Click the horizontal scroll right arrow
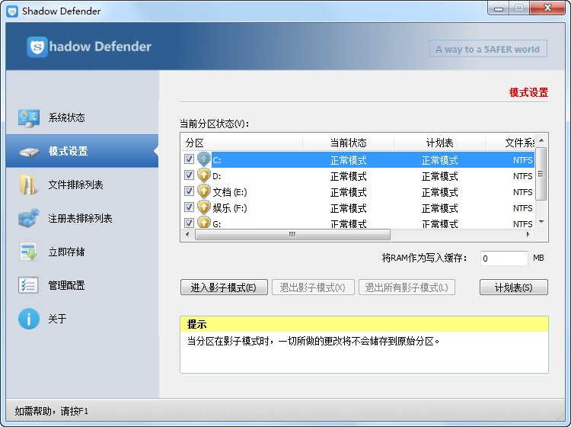 click(528, 234)
